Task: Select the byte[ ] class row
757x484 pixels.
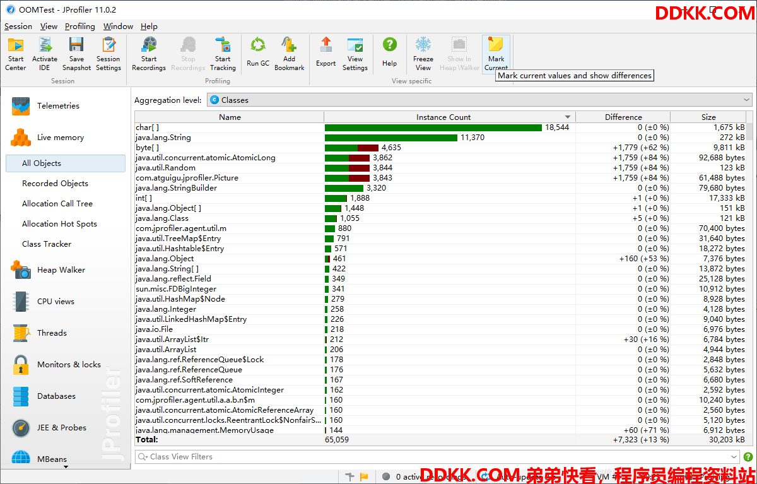Action: [x=440, y=148]
